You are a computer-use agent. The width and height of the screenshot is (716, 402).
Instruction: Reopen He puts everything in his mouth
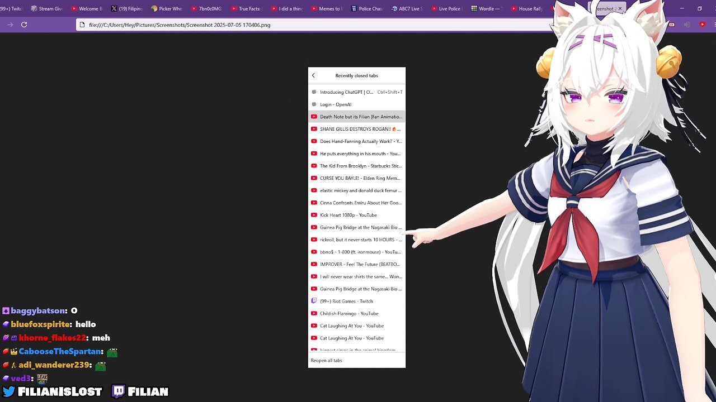pyautogui.click(x=357, y=154)
